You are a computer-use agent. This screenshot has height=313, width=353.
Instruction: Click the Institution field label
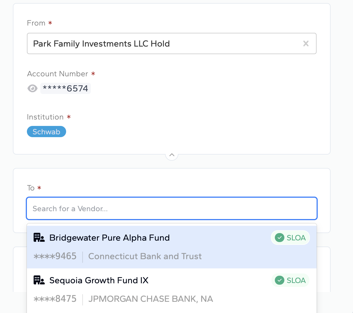tap(45, 117)
